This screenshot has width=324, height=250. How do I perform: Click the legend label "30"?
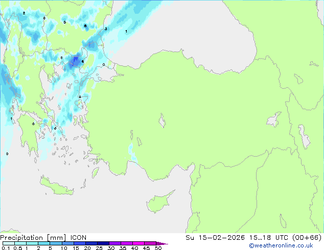pyautogui.click(x=111, y=248)
